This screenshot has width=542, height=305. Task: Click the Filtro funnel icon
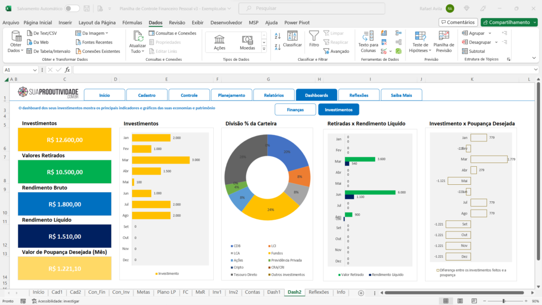[x=314, y=37]
